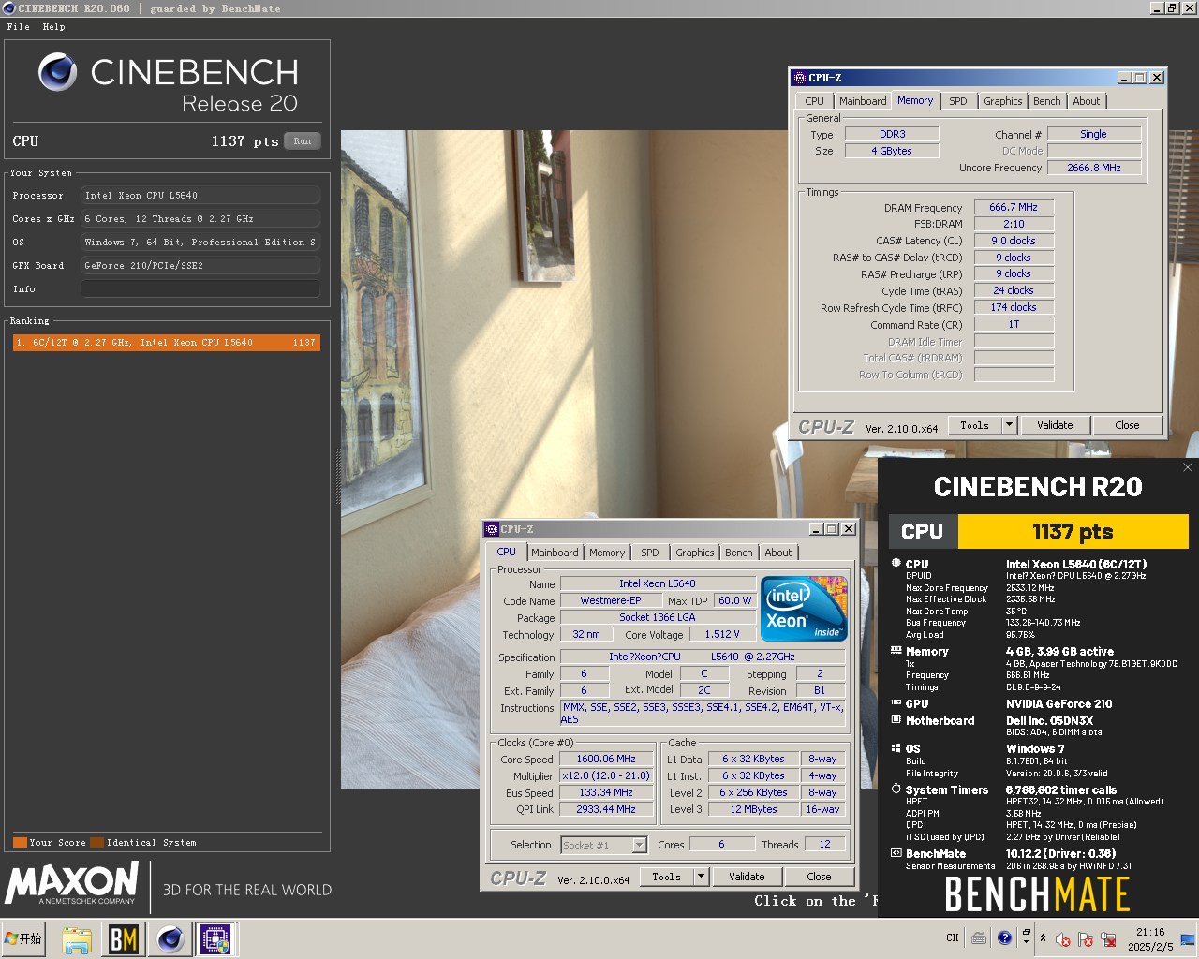This screenshot has height=959, width=1199.
Task: Click the lower CPU-Z title bar icon
Action: 492,529
